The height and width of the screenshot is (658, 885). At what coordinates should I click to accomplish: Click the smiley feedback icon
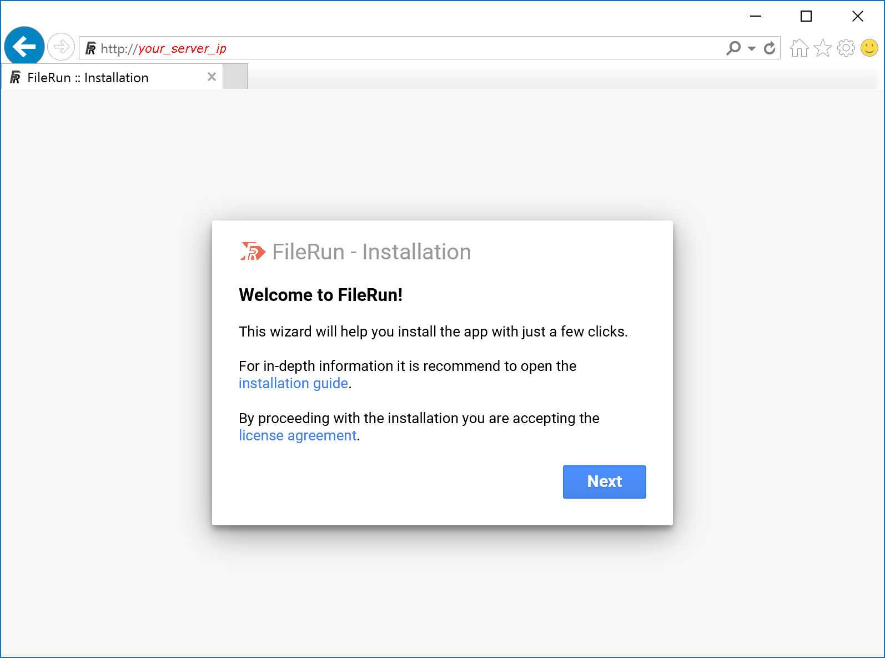[869, 48]
